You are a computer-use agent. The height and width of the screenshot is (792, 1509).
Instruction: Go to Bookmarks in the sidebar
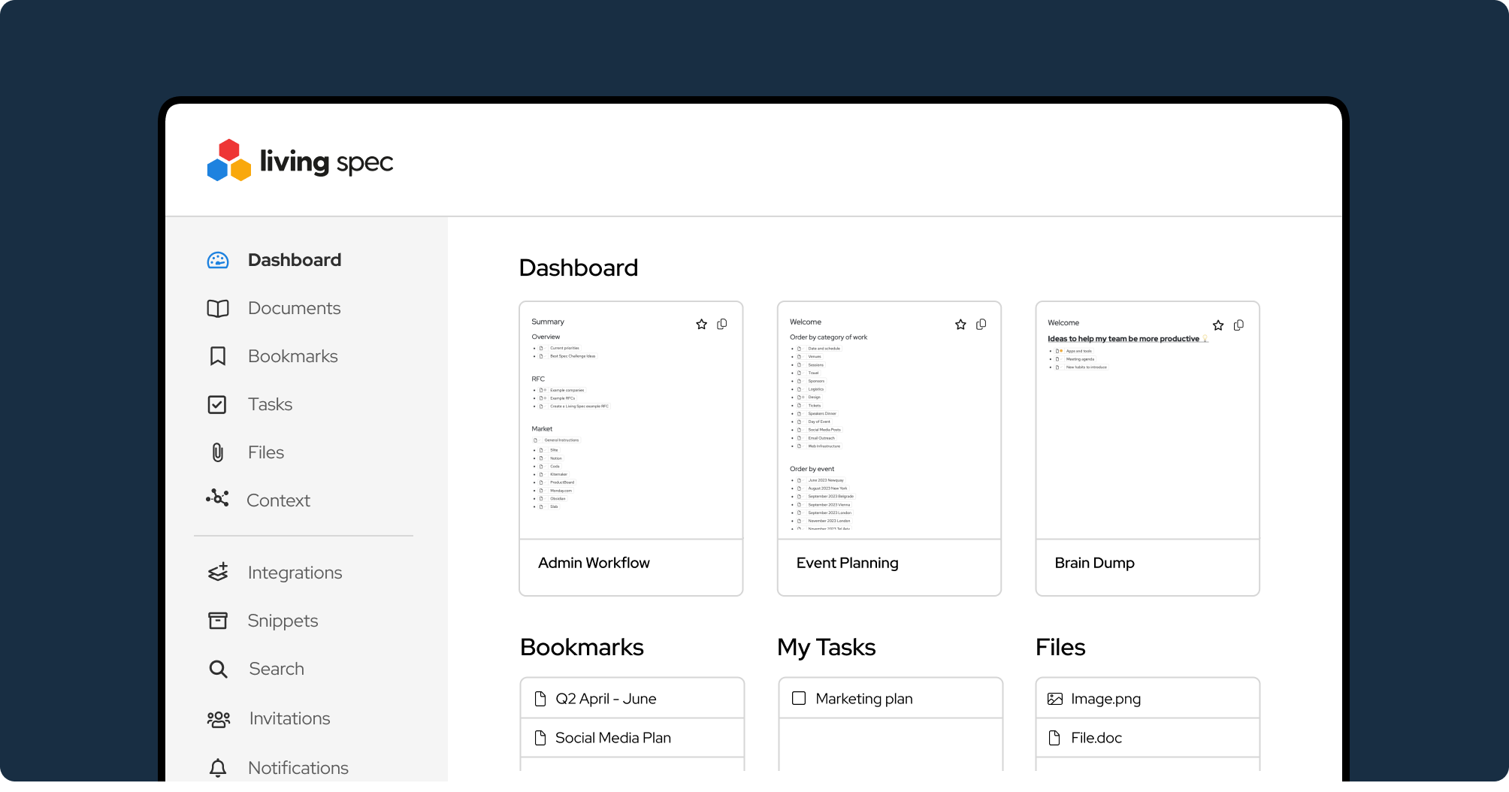292,356
